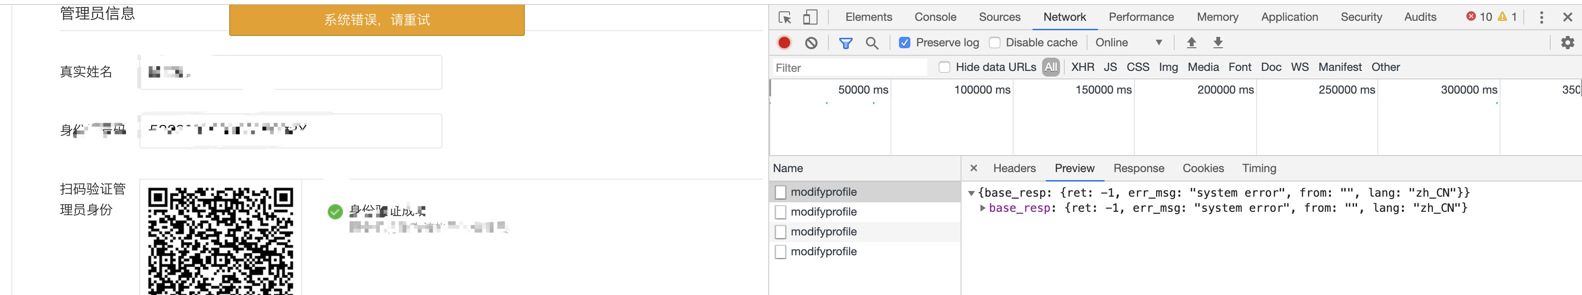Select the Network tab
The width and height of the screenshot is (1582, 295).
tap(1064, 17)
